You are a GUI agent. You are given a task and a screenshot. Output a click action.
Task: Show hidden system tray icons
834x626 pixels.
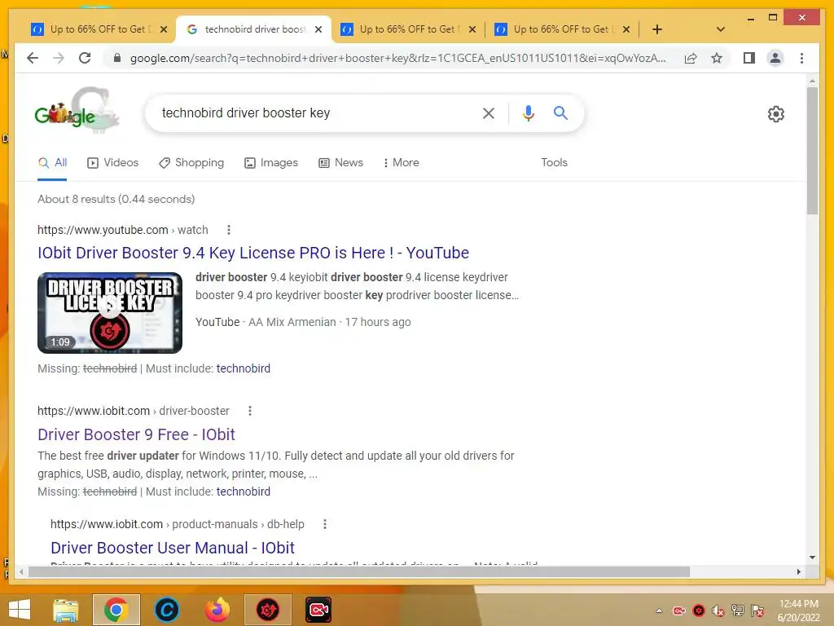click(x=659, y=611)
